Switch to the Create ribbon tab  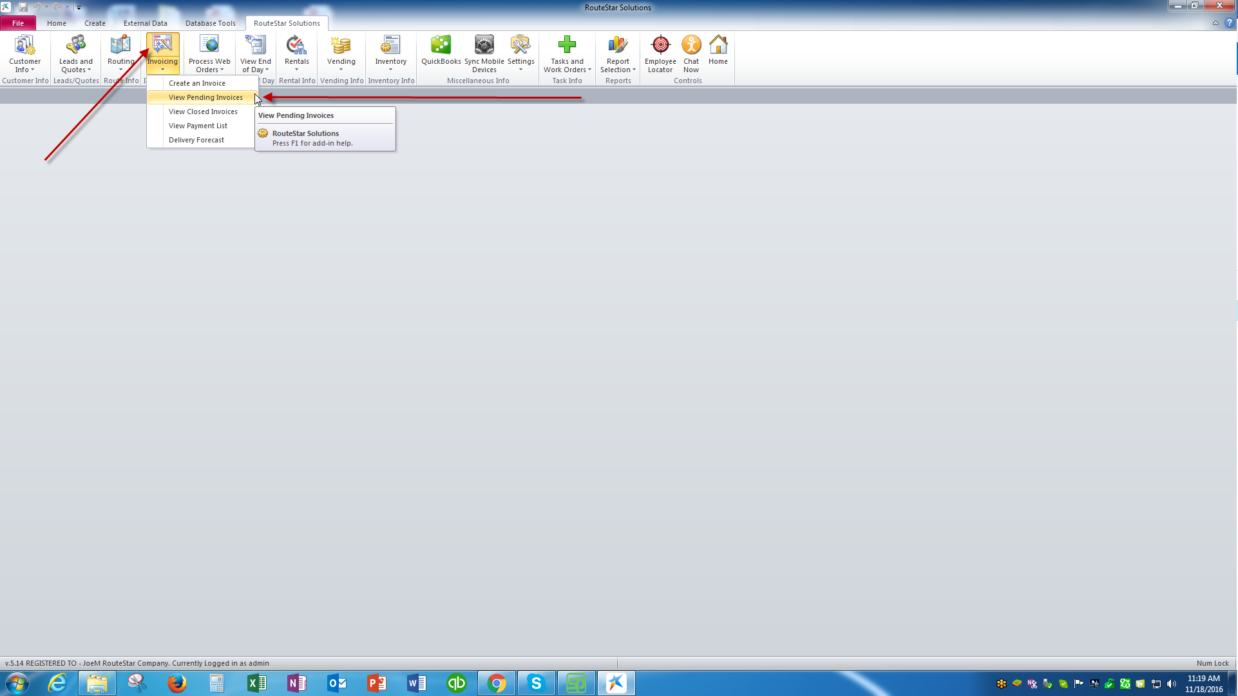[x=95, y=23]
